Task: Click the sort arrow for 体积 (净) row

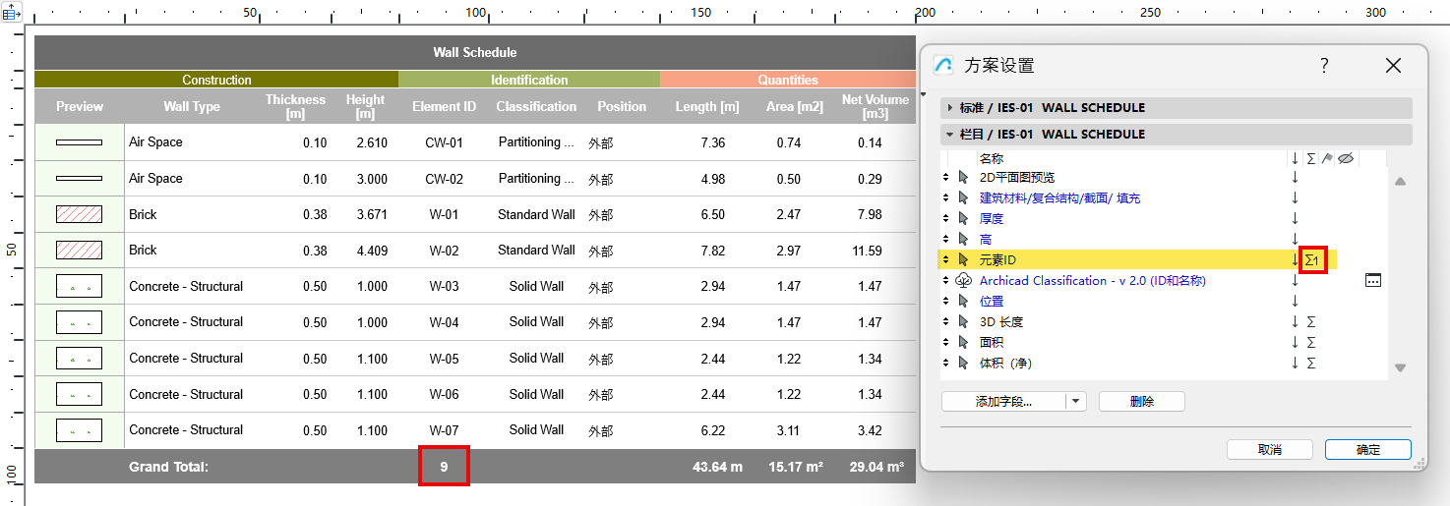Action: coord(1295,364)
